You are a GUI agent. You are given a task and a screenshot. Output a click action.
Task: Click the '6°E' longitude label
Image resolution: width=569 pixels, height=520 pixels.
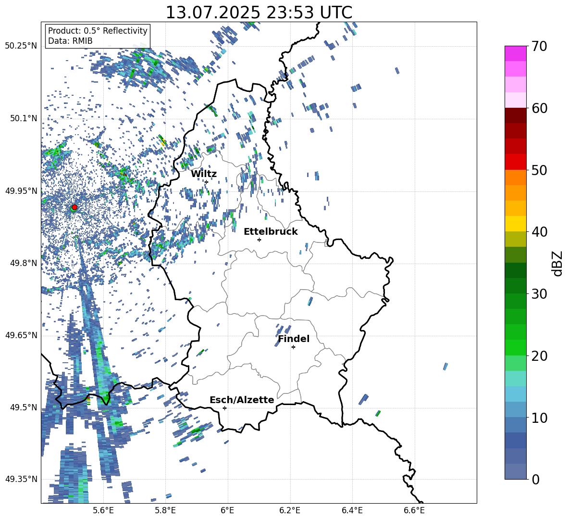point(227,510)
